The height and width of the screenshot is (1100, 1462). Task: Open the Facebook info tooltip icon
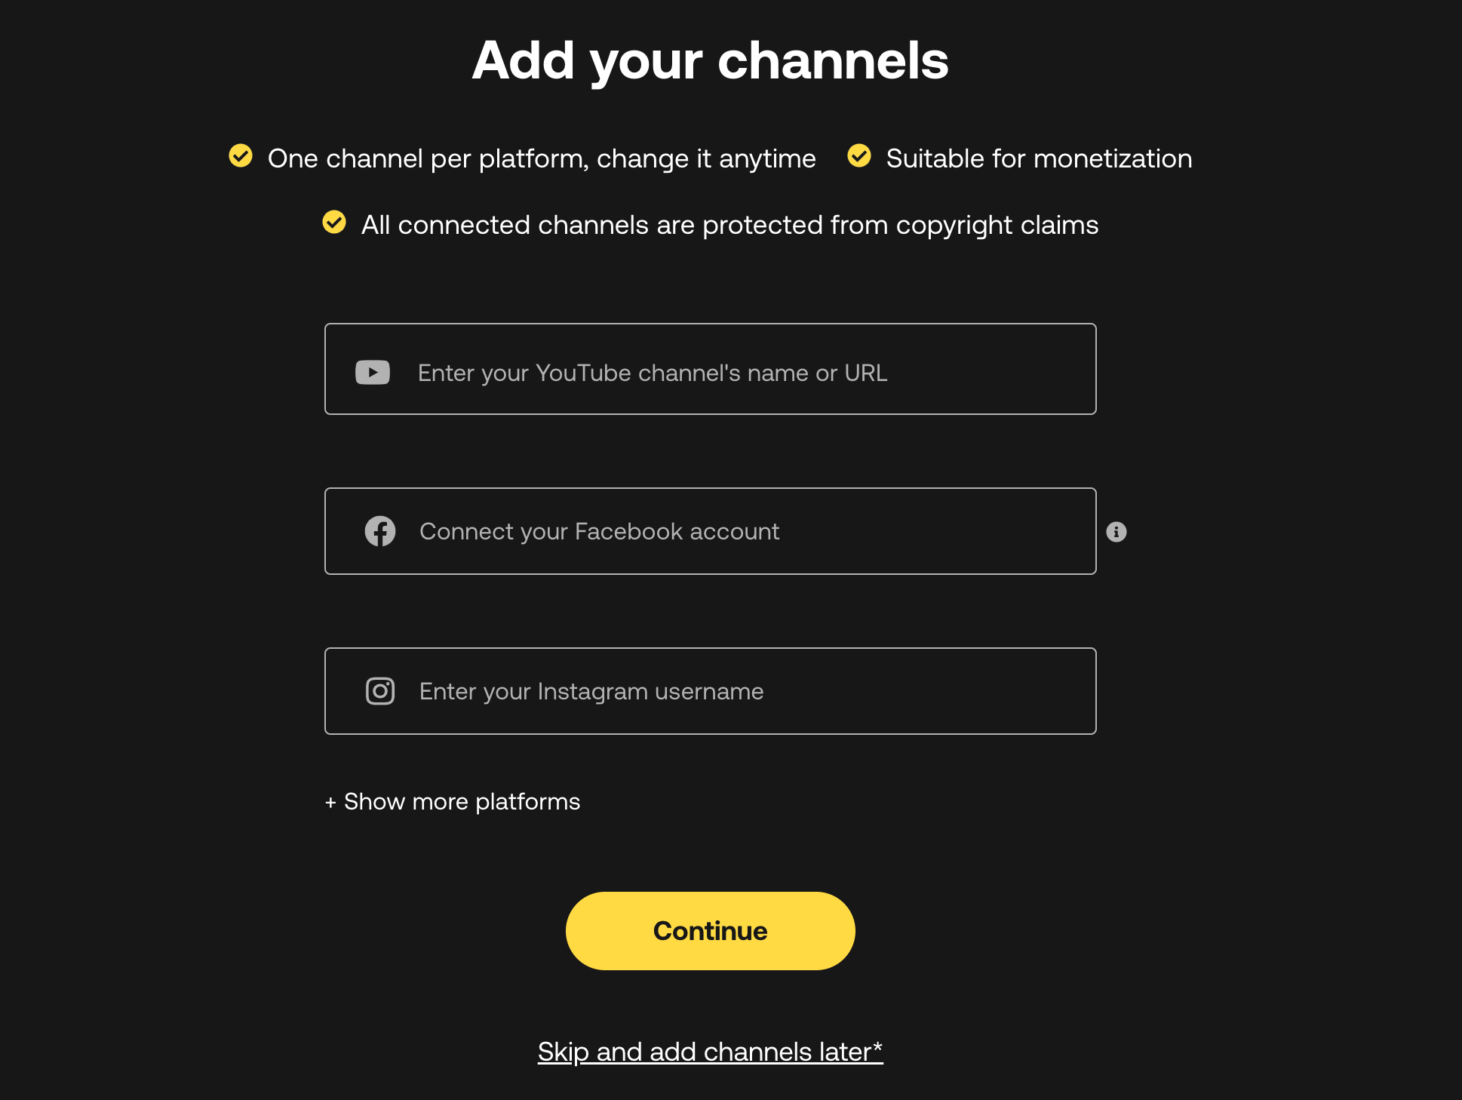1116,532
